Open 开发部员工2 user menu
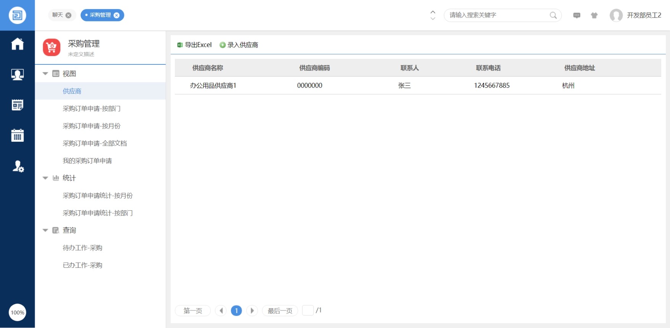This screenshot has height=328, width=670. point(644,15)
